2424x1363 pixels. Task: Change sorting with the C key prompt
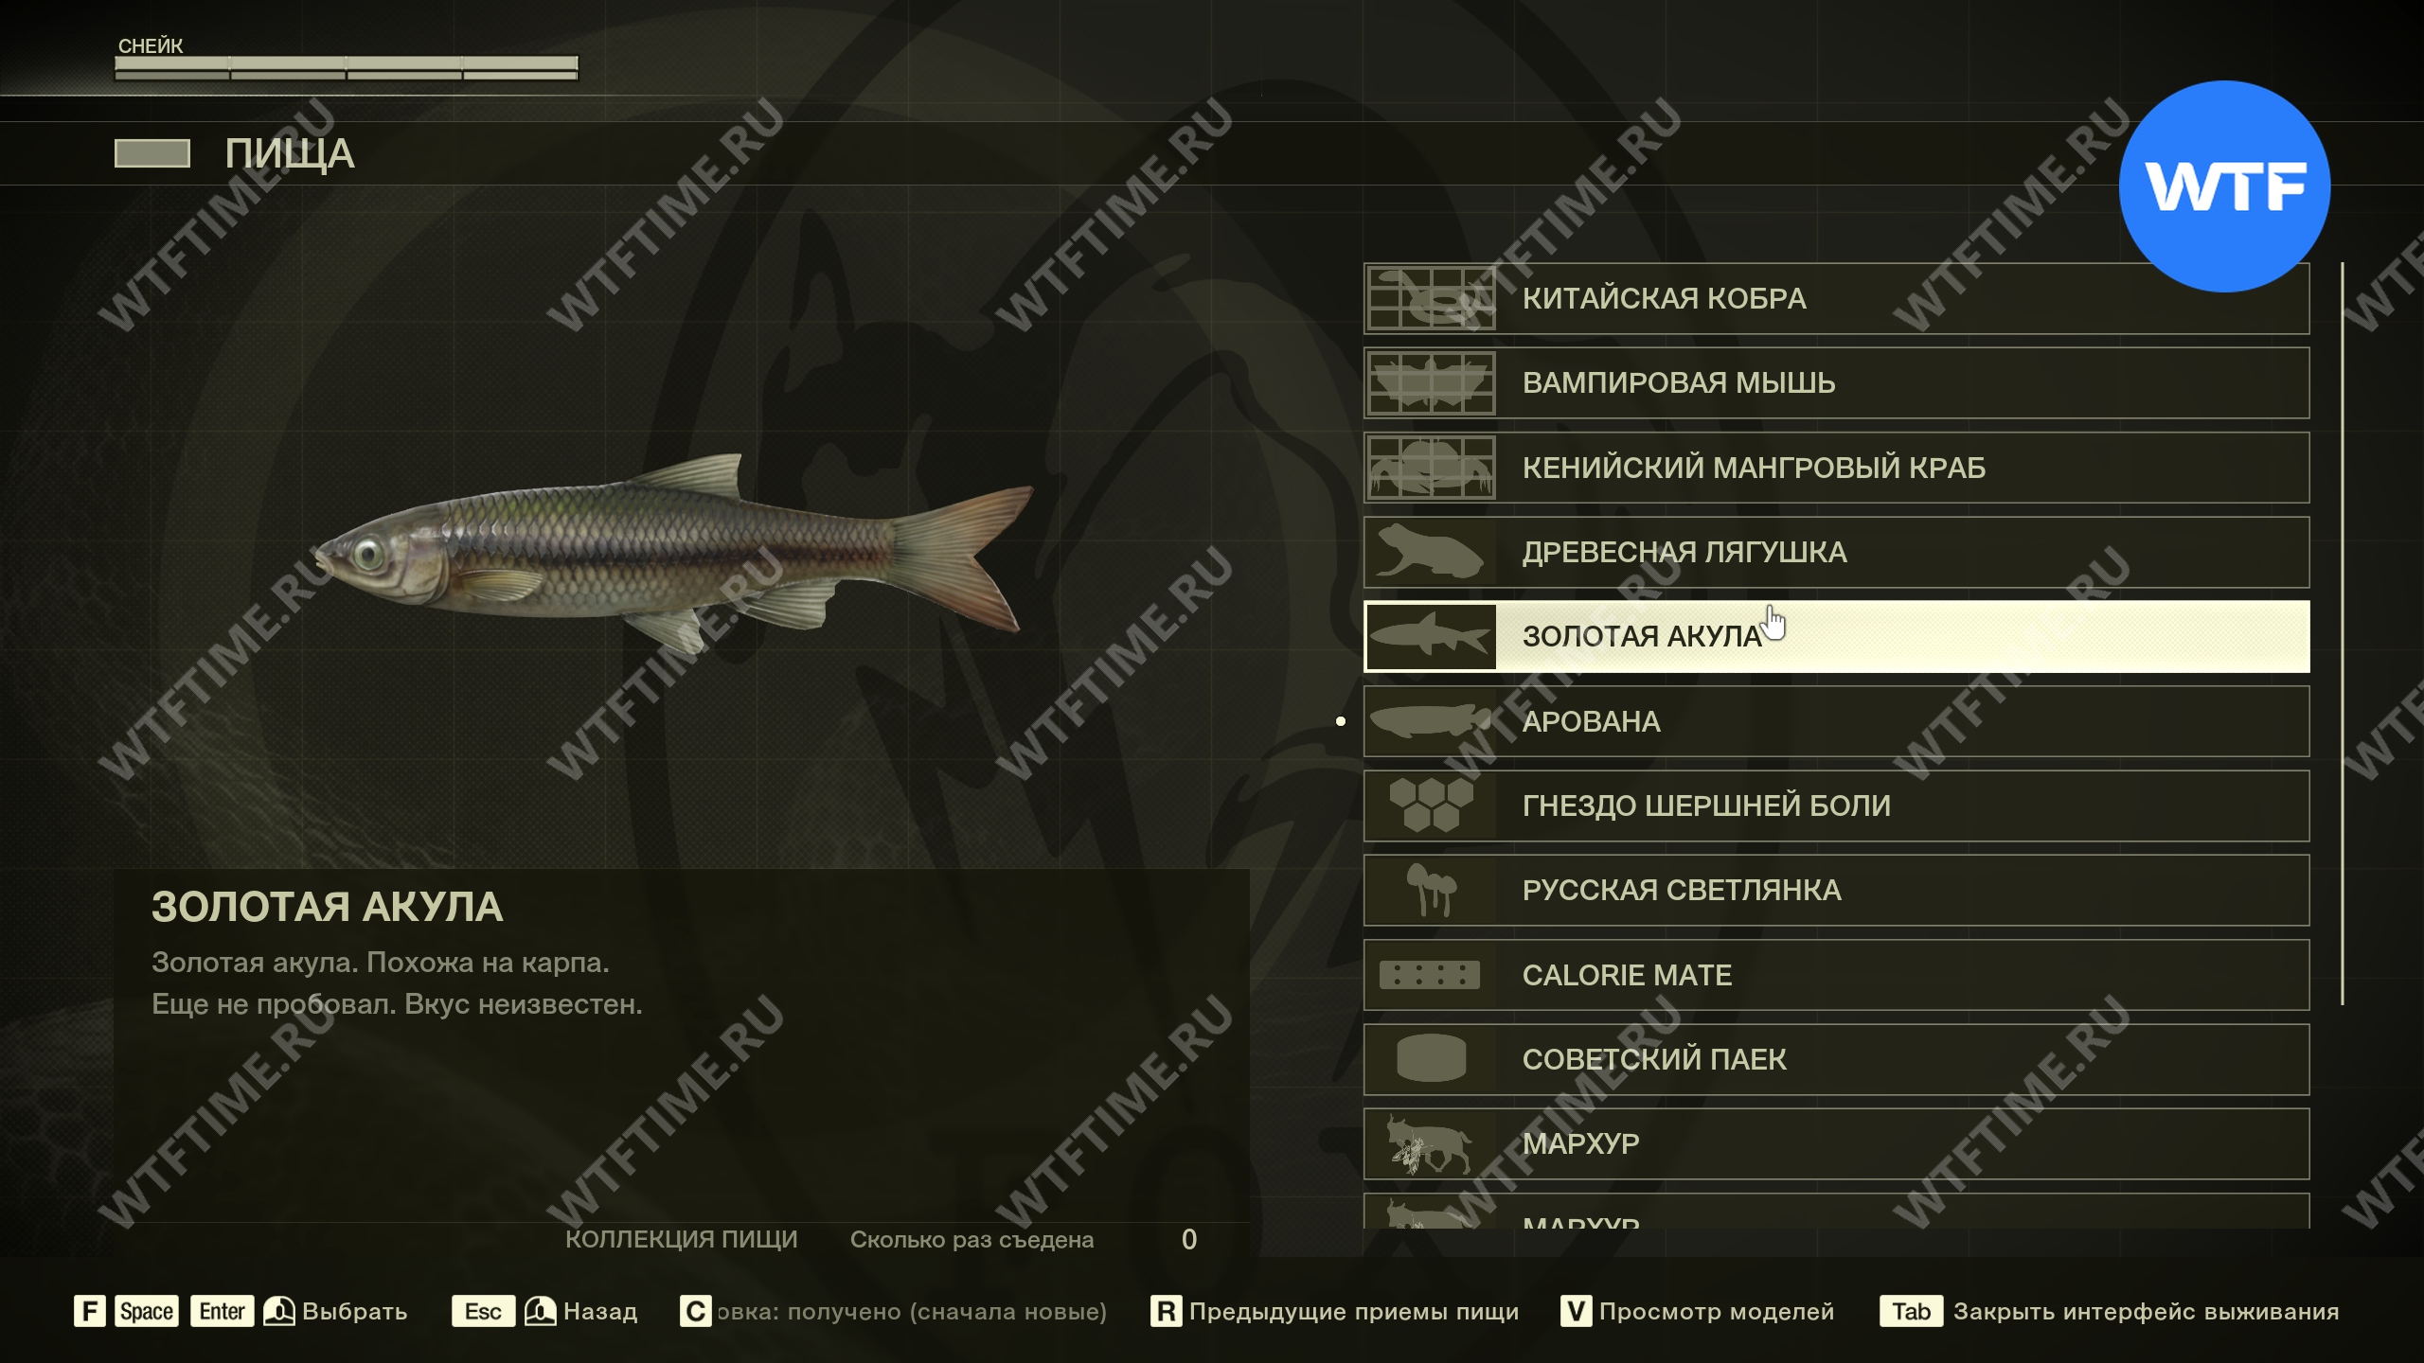click(x=893, y=1311)
